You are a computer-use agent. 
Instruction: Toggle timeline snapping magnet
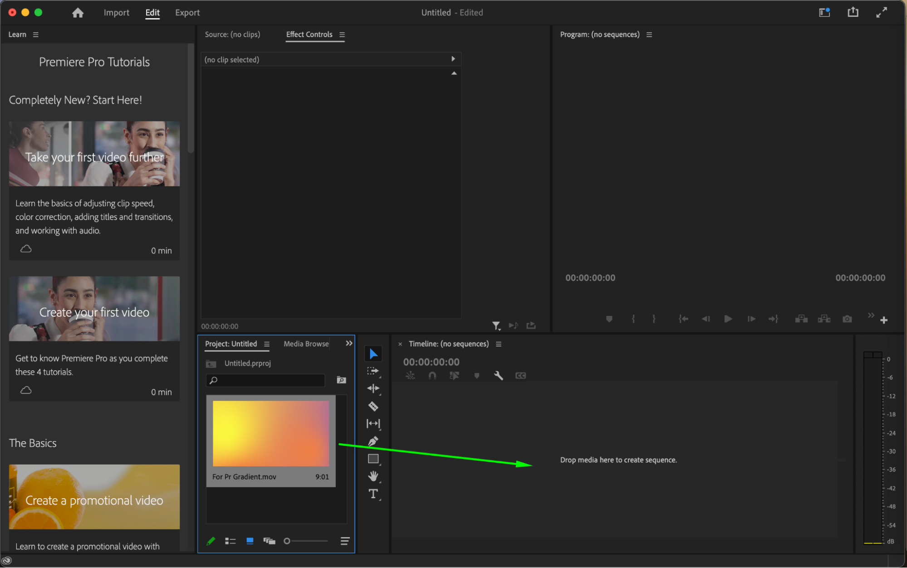click(432, 375)
